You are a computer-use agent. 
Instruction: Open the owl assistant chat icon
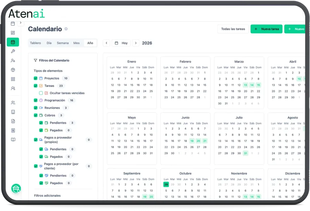point(16,189)
